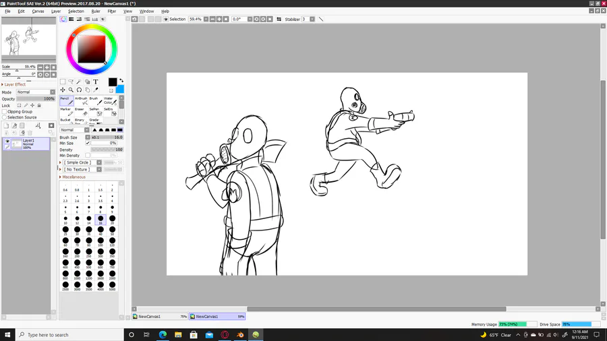The image size is (607, 341).
Task: Select the Move tool
Action: click(63, 90)
